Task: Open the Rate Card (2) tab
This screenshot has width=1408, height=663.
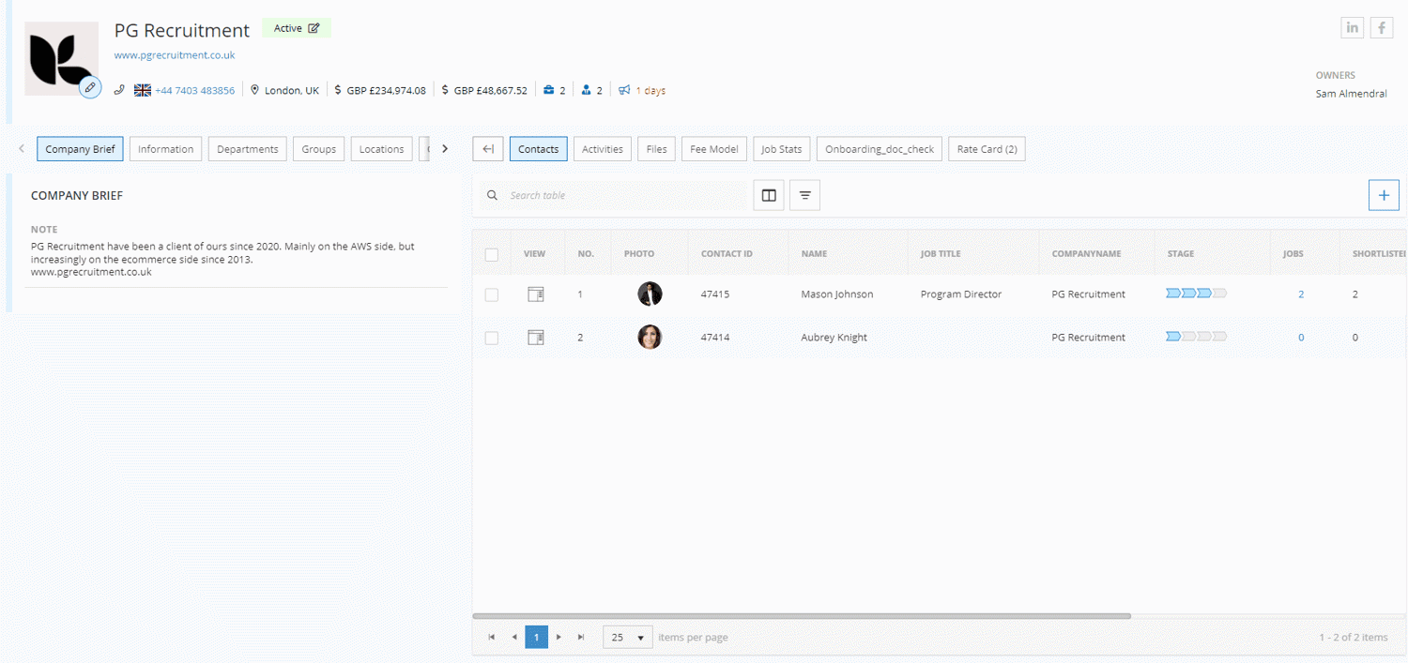Action: pyautogui.click(x=987, y=149)
